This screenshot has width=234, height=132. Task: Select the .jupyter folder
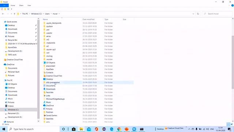[x=49, y=33]
